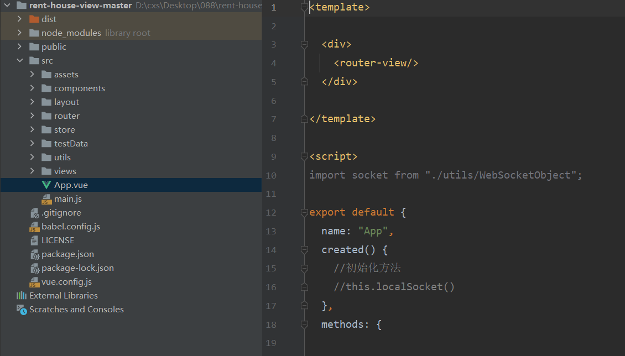
Task: Click line number 10 in gutter
Action: [271, 175]
